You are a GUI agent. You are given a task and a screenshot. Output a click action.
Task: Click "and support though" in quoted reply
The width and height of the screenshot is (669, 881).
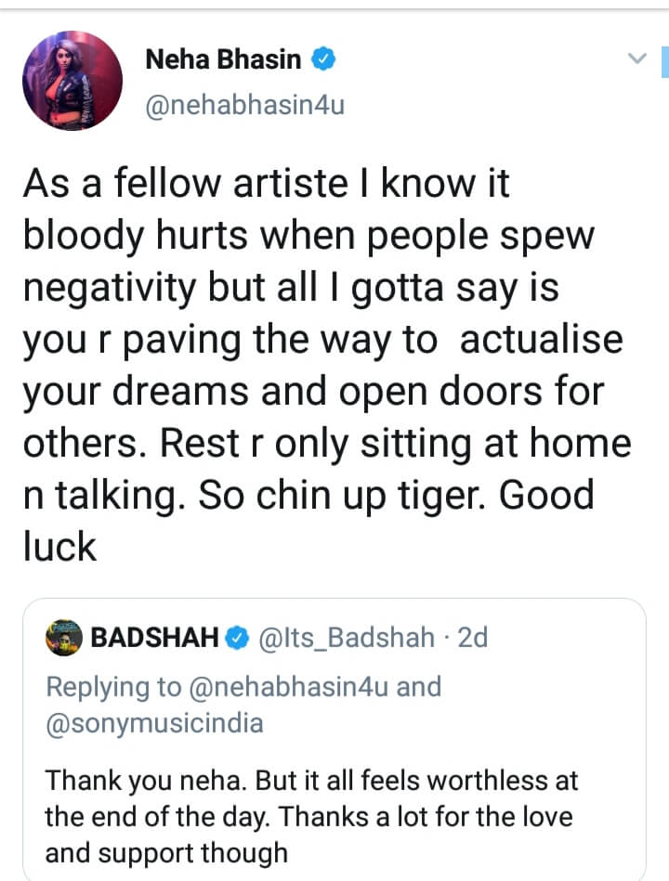pos(167,852)
